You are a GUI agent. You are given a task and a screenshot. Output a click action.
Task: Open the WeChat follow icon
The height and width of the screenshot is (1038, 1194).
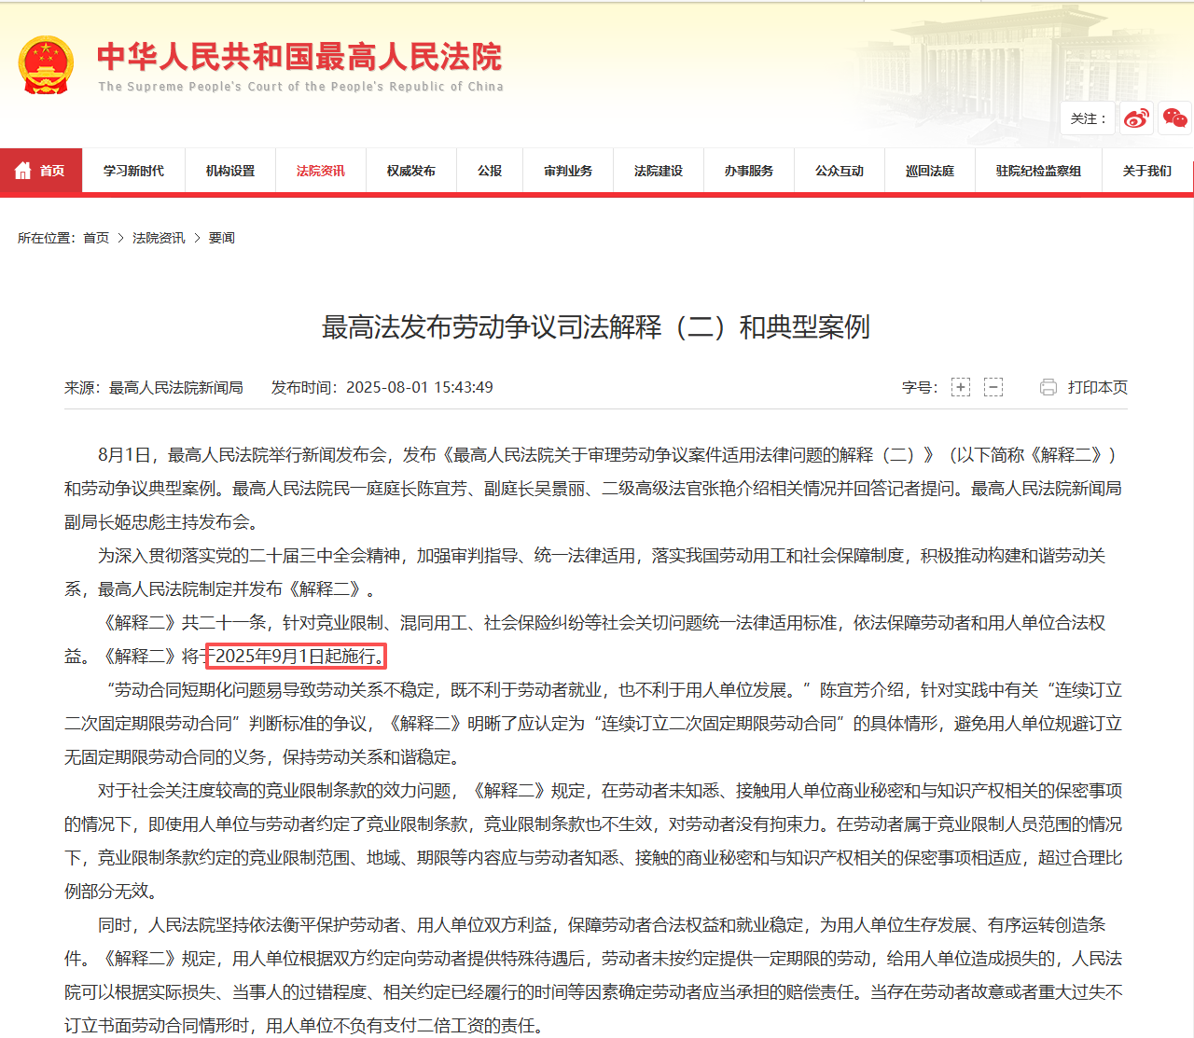click(x=1174, y=118)
